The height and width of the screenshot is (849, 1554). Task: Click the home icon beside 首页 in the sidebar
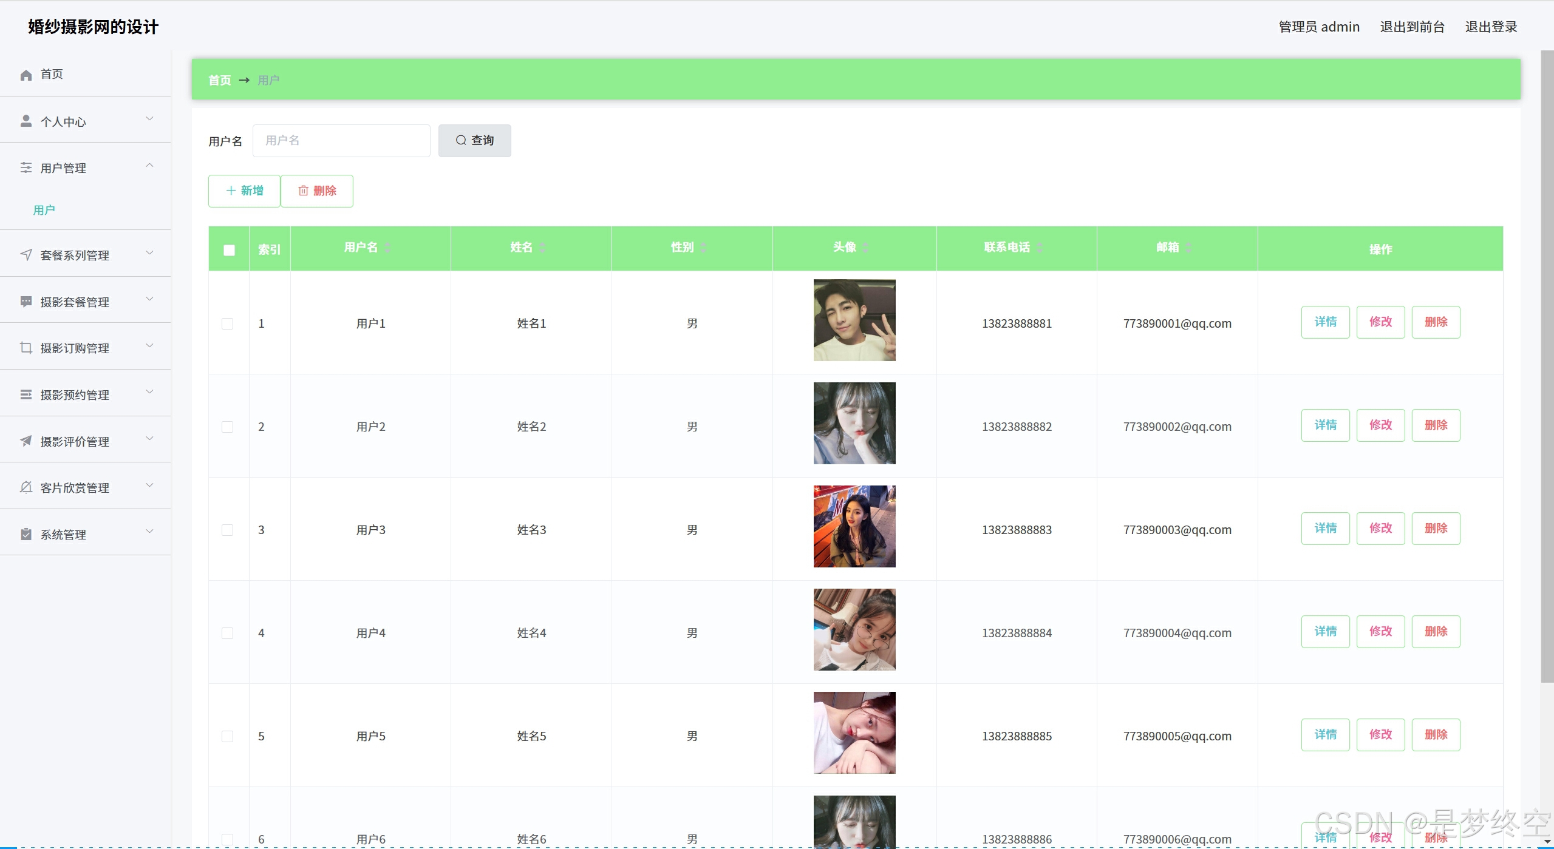[26, 75]
